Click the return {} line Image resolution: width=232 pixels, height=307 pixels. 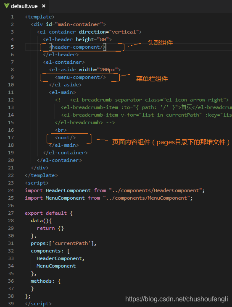coord(50,228)
